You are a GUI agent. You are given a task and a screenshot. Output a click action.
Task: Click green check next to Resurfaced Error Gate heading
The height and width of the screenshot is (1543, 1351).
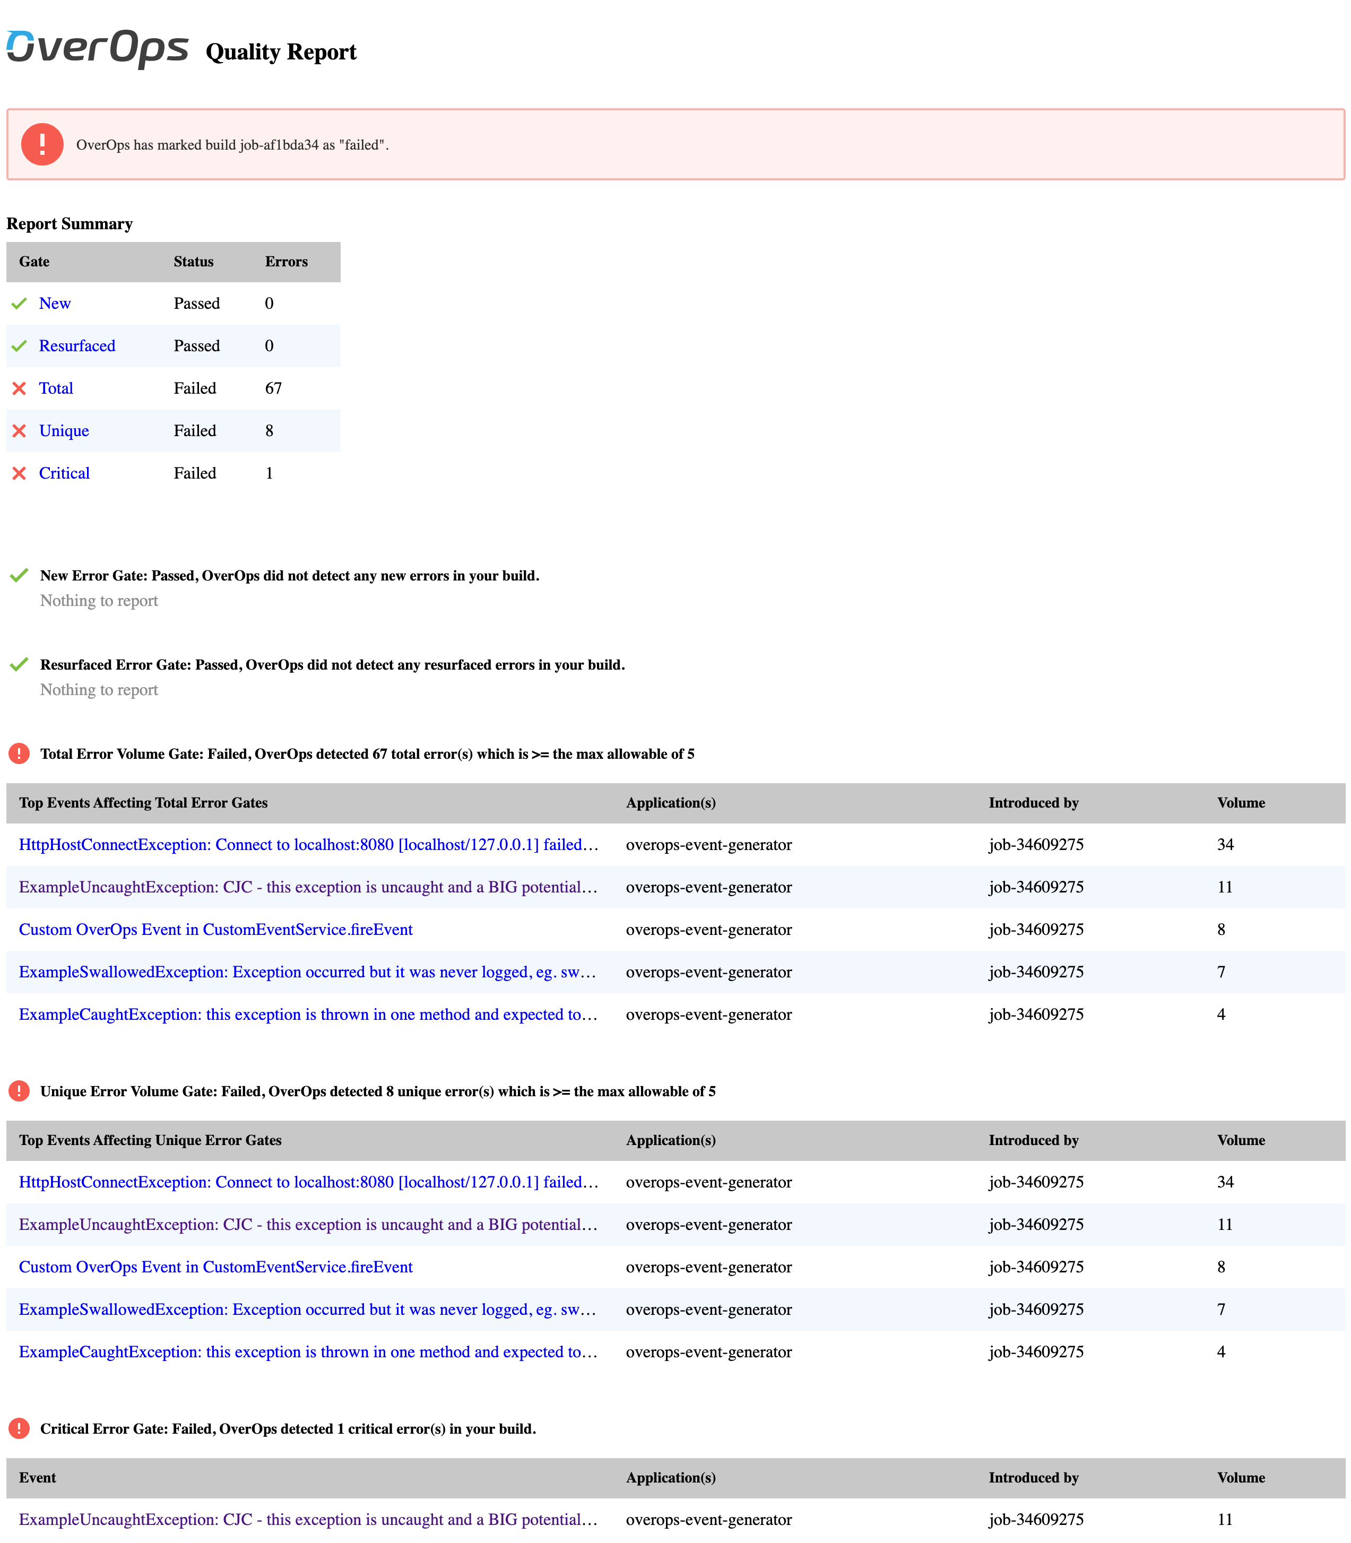tap(19, 665)
